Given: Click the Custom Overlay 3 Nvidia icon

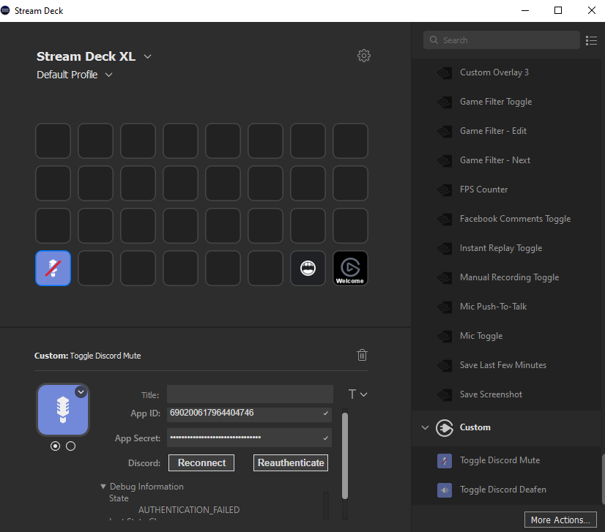Looking at the screenshot, I should (445, 73).
